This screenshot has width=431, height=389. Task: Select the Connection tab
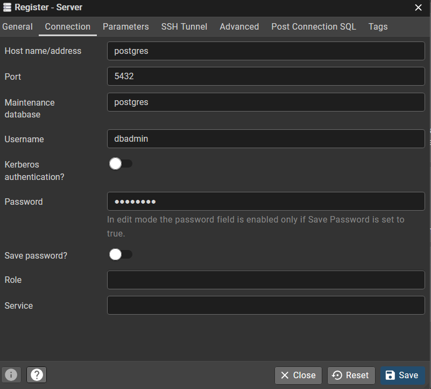pyautogui.click(x=68, y=27)
